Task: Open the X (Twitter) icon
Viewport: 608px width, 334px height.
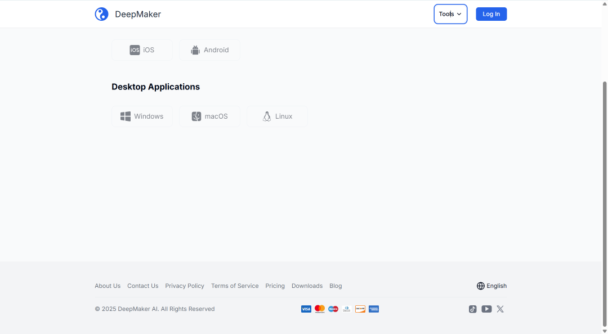Action: [500, 309]
